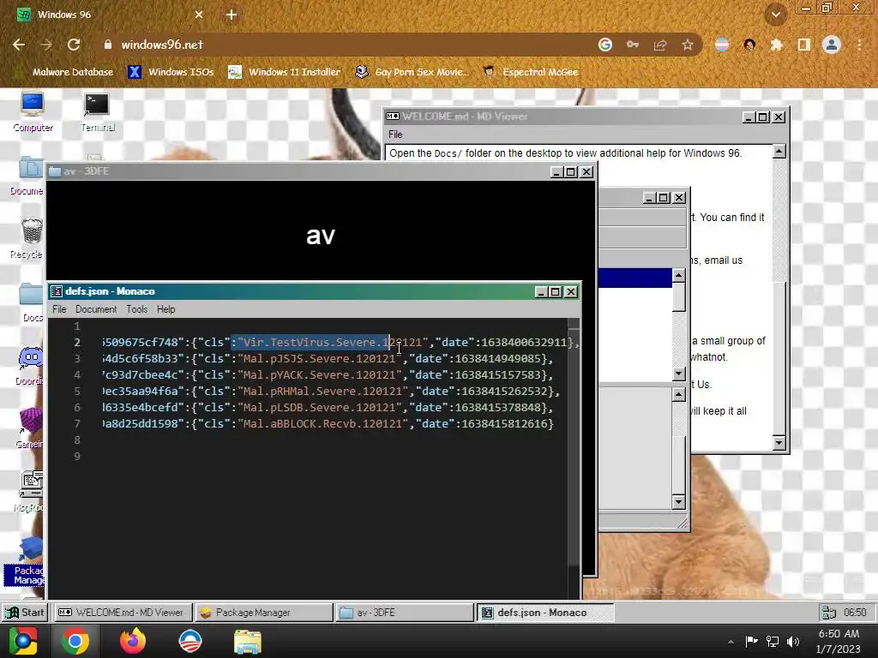This screenshot has height=658, width=878.
Task: Click Package Manager list scroll-up arrow
Action: click(x=679, y=275)
